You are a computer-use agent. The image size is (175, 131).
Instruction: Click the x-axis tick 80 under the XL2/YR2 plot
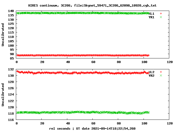pyautogui.click(x=119, y=123)
